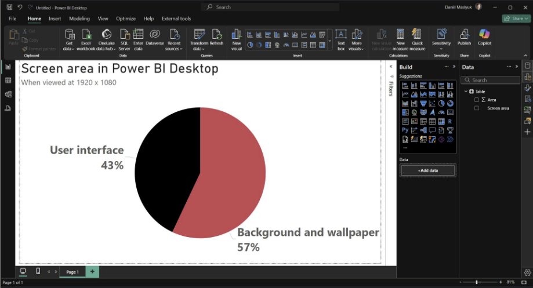Open DAX query view in sidebar
The image size is (533, 288).
click(8, 108)
